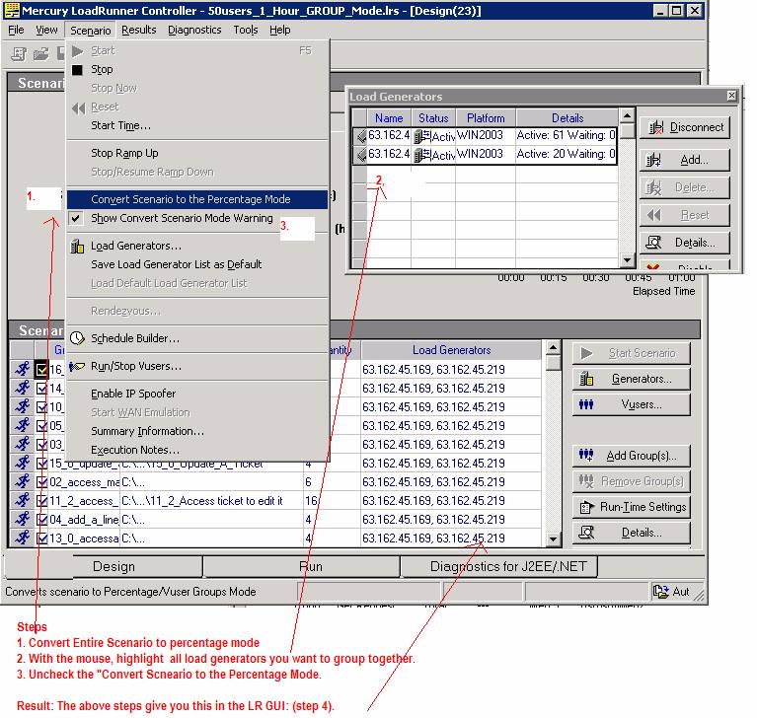Toggle the 11_2_access group checkbox

point(42,501)
